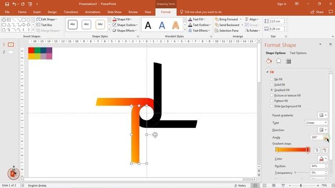Image resolution: width=335 pixels, height=188 pixels.
Task: Click the Text Box button
Action: point(44,25)
